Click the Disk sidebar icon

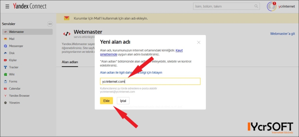5,53
